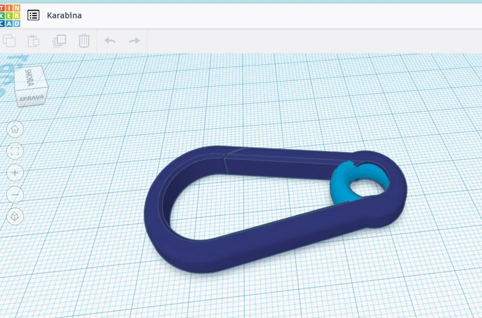Viewport: 482px width, 318px height.
Task: Click a corner of the view cube to rotate
Action: [x=47, y=86]
